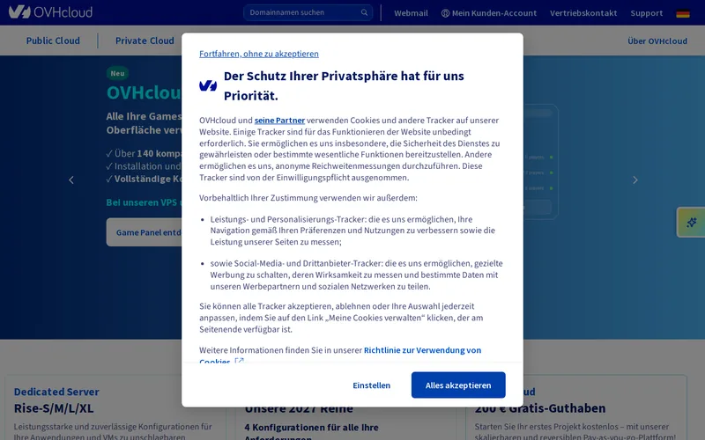This screenshot has width=705, height=440.
Task: Open Webmail link
Action: (411, 13)
